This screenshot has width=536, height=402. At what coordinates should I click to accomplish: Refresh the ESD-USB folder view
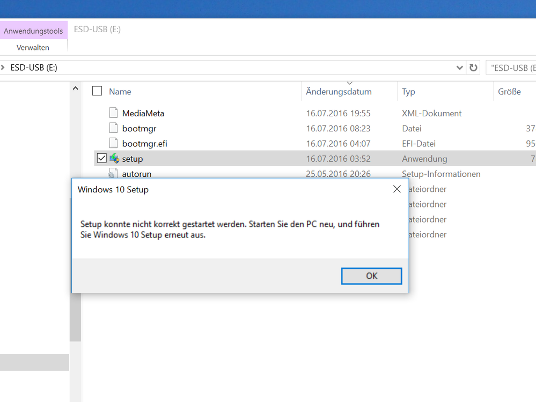click(473, 68)
